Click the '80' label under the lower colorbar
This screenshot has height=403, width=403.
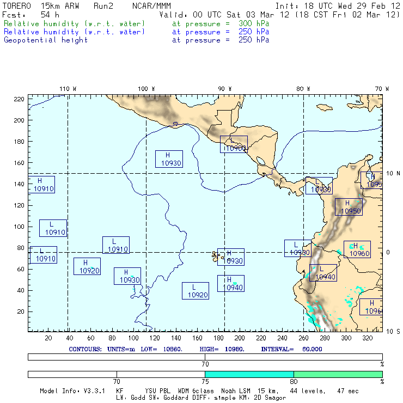pos(294,381)
